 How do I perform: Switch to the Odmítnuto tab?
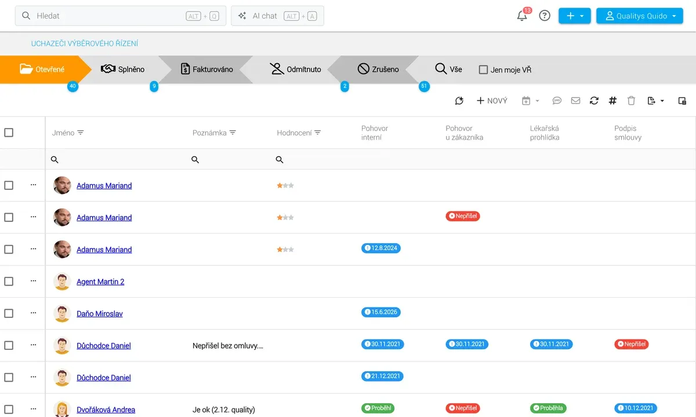295,69
